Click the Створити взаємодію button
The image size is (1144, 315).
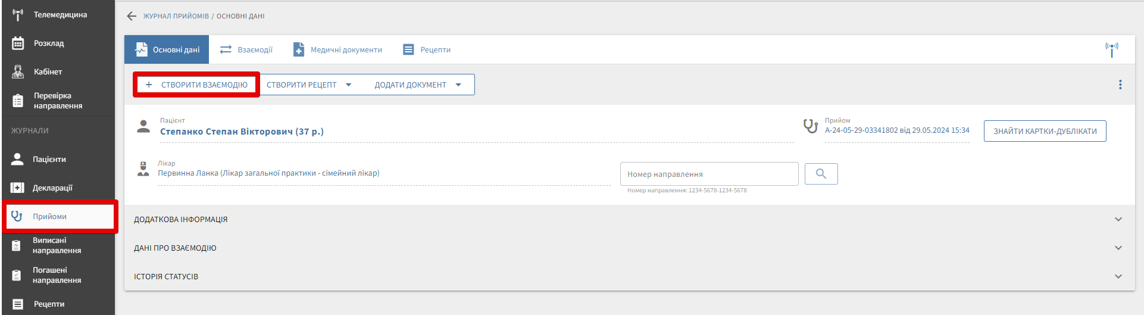tap(196, 85)
